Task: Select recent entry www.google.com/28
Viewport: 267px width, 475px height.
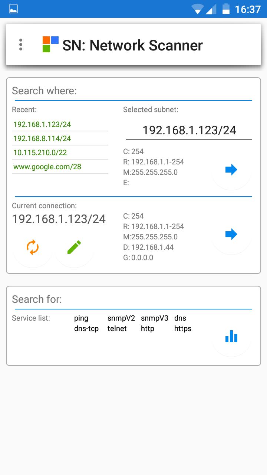Action: 60,167
